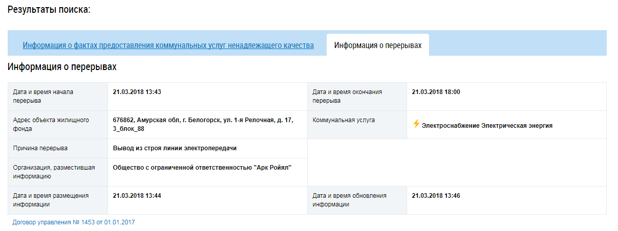Click the 'Организация, разместившая информацию' label
The image size is (618, 231).
coord(54,172)
